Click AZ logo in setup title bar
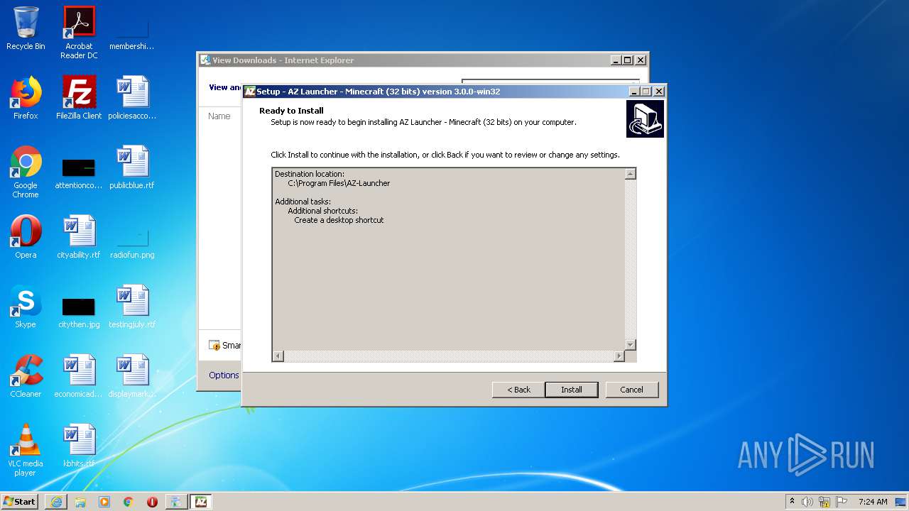The width and height of the screenshot is (909, 511). tap(249, 92)
